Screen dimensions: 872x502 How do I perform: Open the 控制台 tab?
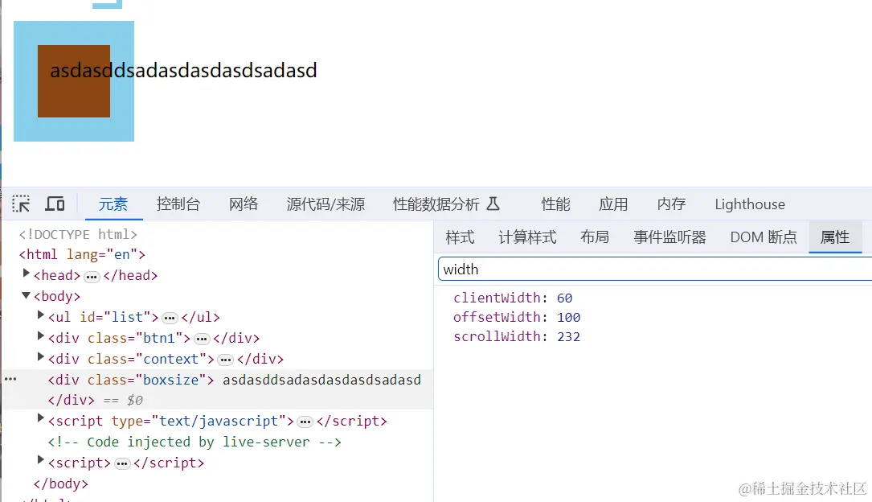[178, 204]
